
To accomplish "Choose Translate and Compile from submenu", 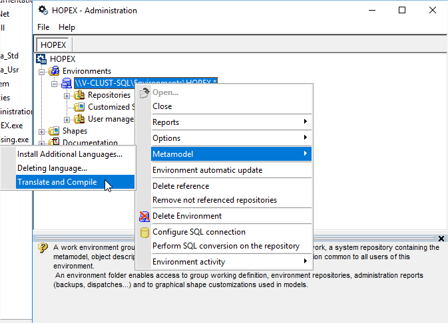I will [57, 182].
